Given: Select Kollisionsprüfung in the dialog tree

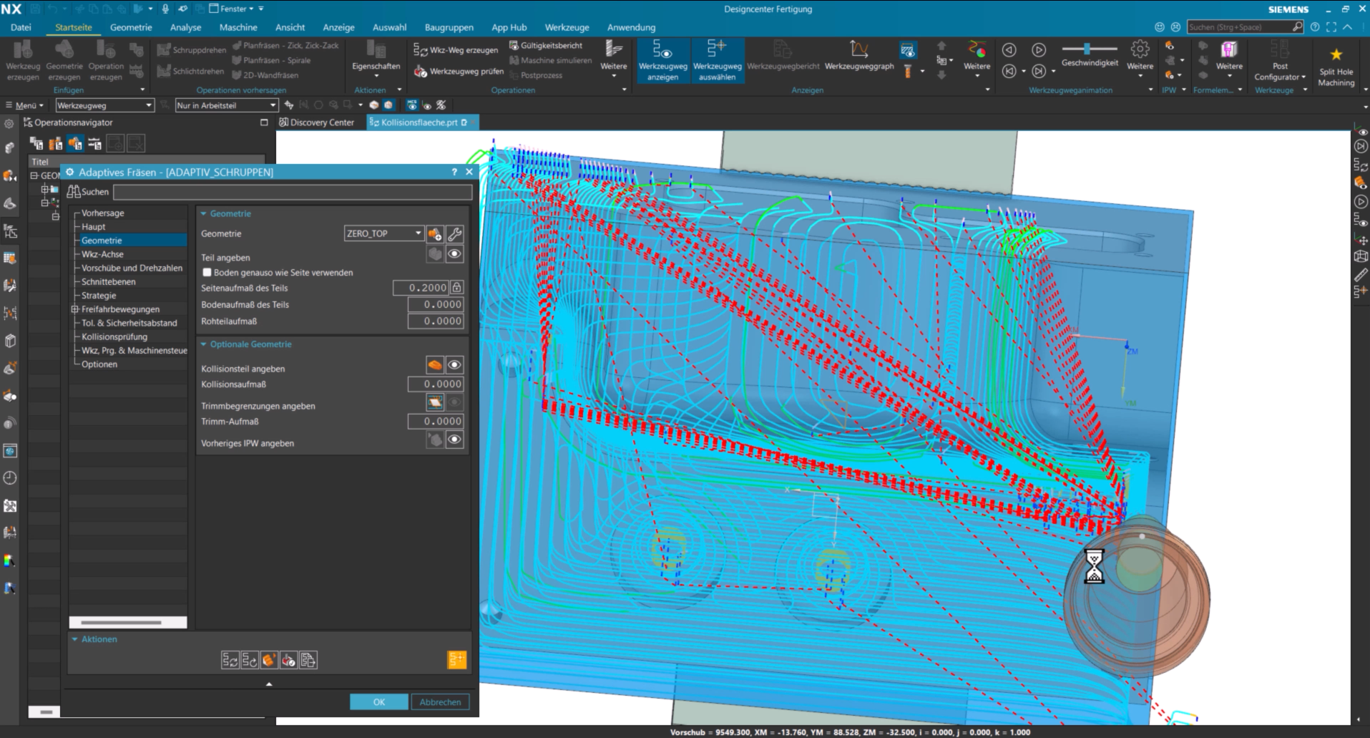Looking at the screenshot, I should coord(114,337).
